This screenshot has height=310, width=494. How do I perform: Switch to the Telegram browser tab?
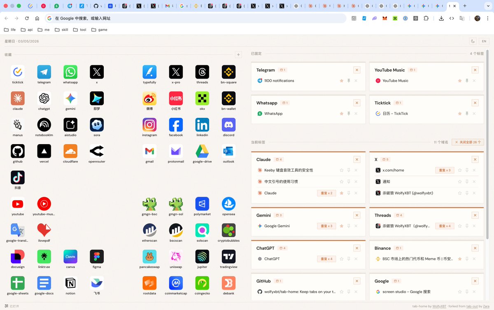pos(70,6)
